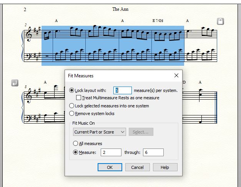This screenshot has height=187, width=241.
Task: Open the 'Current Part or Score' dropdown
Action: 100,132
